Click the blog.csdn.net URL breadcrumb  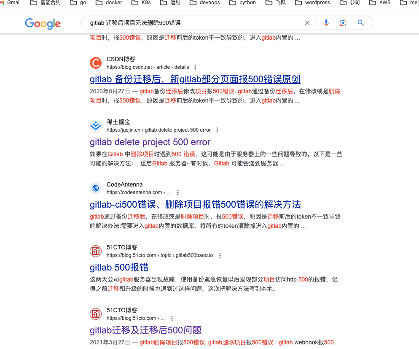click(x=148, y=67)
